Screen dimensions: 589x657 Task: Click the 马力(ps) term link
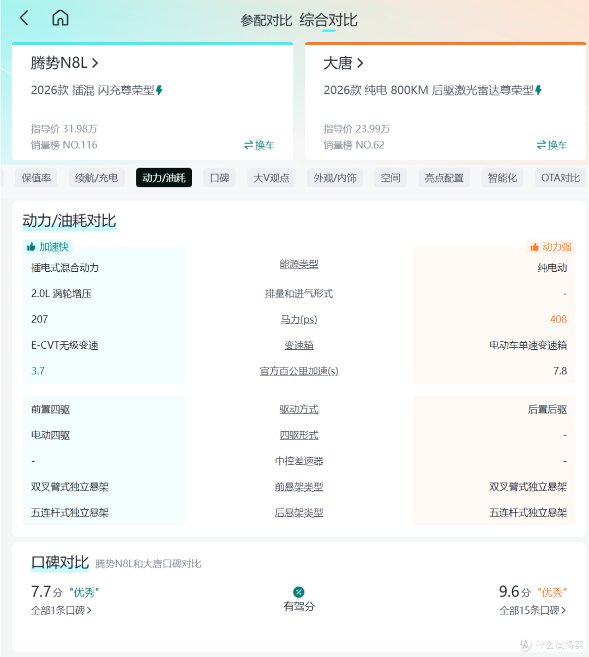[x=299, y=319]
